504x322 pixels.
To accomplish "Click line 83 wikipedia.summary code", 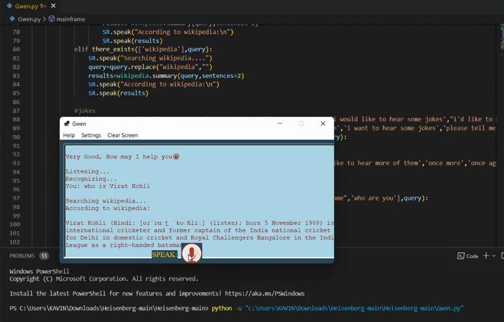I will tap(166, 76).
